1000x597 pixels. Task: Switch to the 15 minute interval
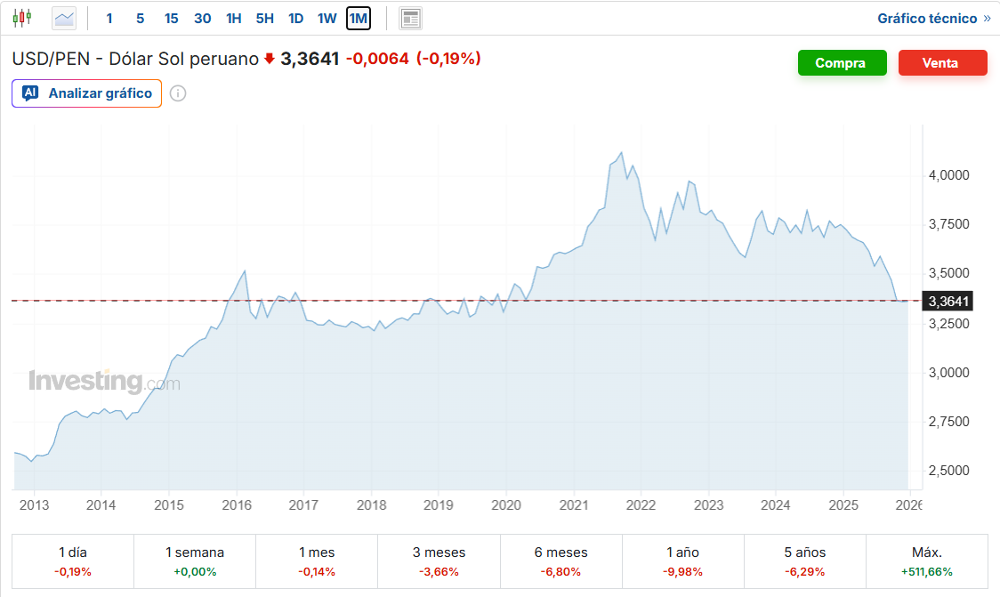172,18
